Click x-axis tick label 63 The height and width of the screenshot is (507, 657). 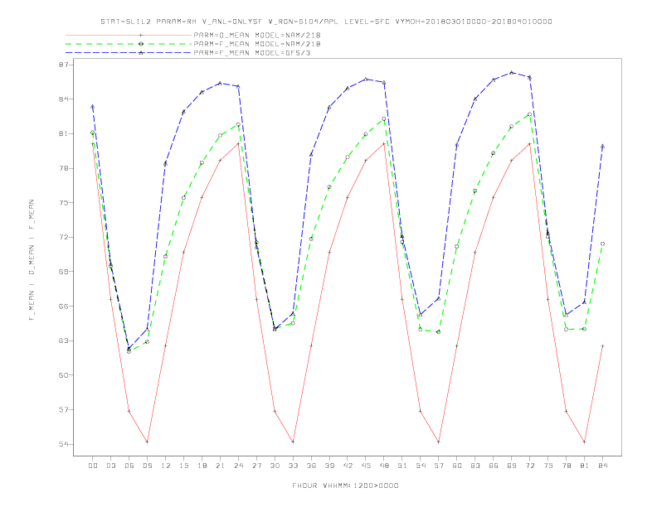tap(475, 466)
